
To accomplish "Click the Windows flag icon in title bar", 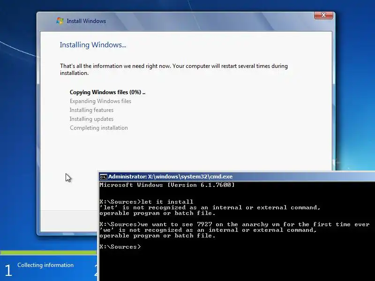I will [60, 21].
